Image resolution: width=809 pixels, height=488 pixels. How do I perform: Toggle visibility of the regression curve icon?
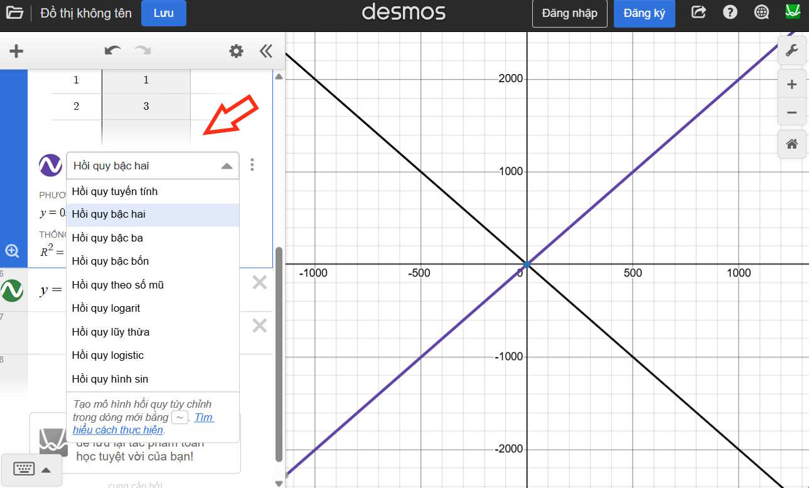pyautogui.click(x=50, y=165)
